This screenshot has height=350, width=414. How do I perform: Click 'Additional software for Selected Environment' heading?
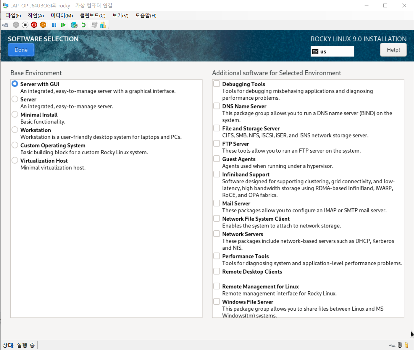click(x=276, y=73)
